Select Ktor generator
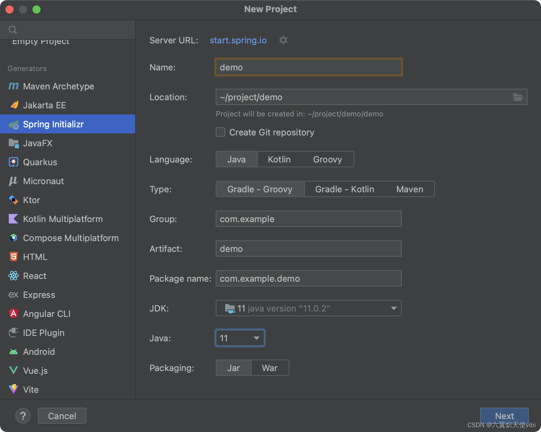The image size is (541, 432). [68, 200]
